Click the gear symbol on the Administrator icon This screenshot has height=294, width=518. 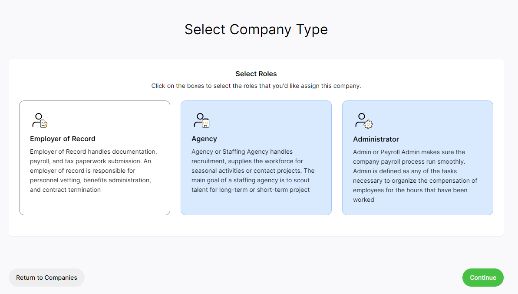[x=368, y=124]
